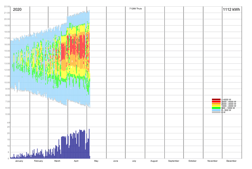Click the kW unit label above bar chart
The height and width of the screenshot is (169, 252).
[x=9, y=123]
